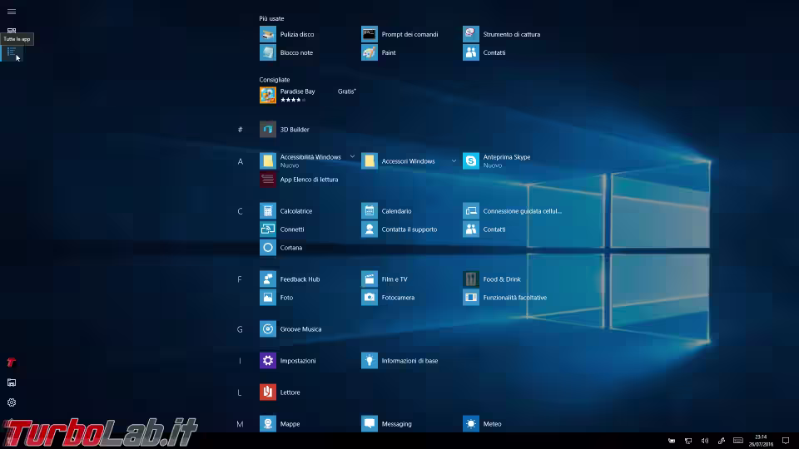Viewport: 799px width, 449px height.
Task: Open Contatti under letter C
Action: (x=484, y=229)
